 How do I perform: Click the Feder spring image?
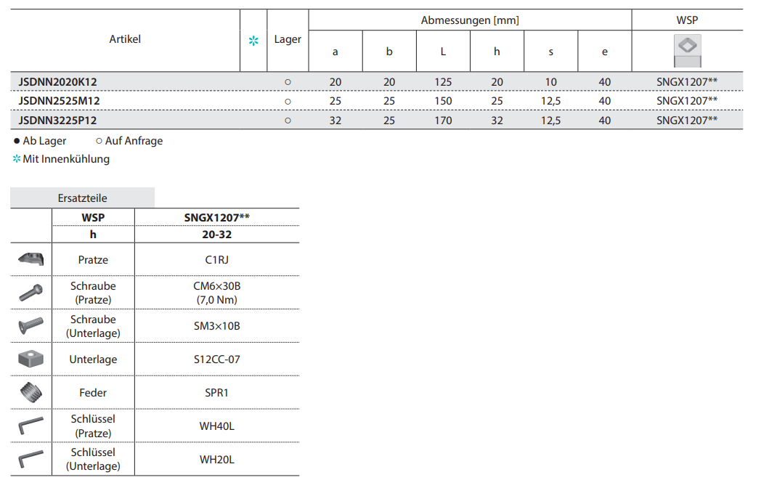tap(31, 392)
